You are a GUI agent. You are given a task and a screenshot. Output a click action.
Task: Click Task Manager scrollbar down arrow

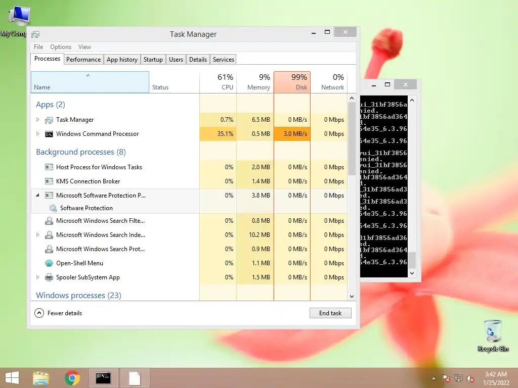(x=352, y=297)
